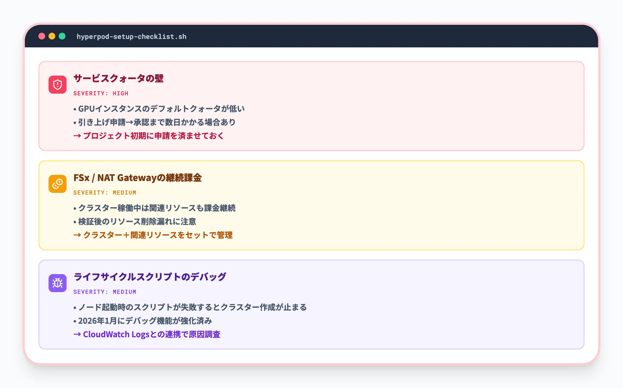Click the red traffic light icon in title bar
623x388 pixels.
42,36
